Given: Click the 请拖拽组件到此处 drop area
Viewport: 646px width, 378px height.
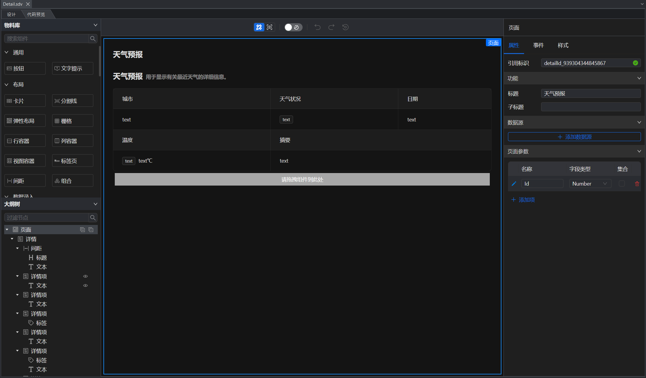Looking at the screenshot, I should [x=302, y=179].
